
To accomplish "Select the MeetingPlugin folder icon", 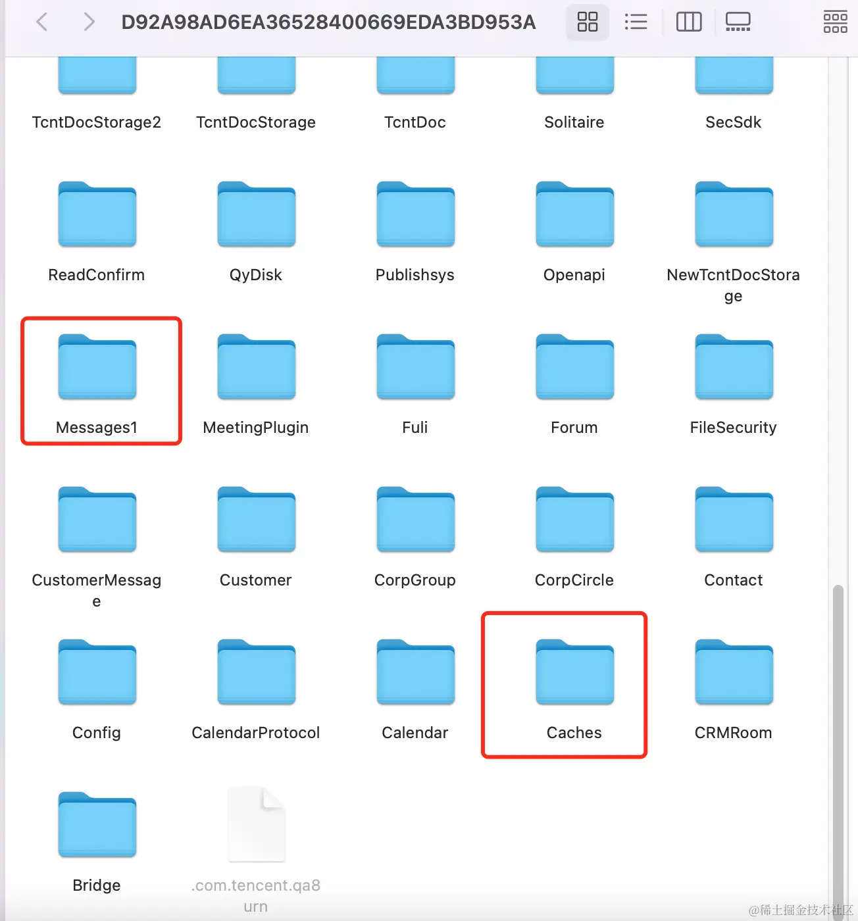I will point(256,366).
